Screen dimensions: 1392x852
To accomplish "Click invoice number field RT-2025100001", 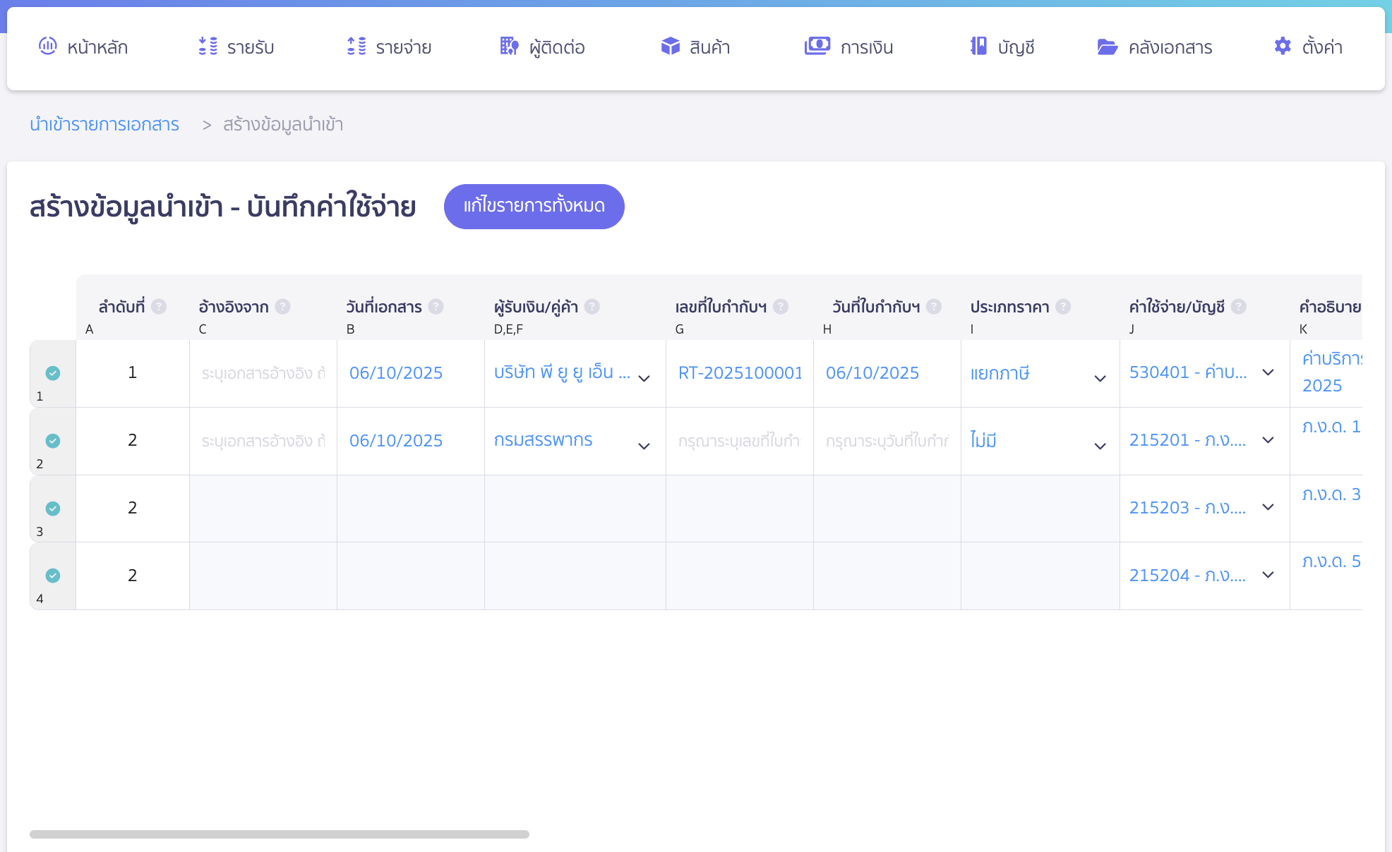I will click(x=739, y=373).
